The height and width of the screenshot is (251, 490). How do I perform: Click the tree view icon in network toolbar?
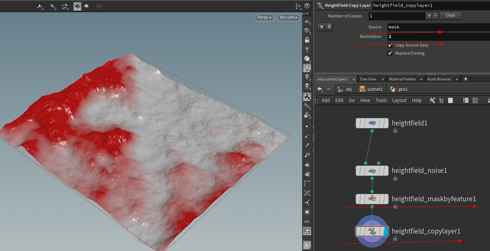pyautogui.click(x=441, y=100)
